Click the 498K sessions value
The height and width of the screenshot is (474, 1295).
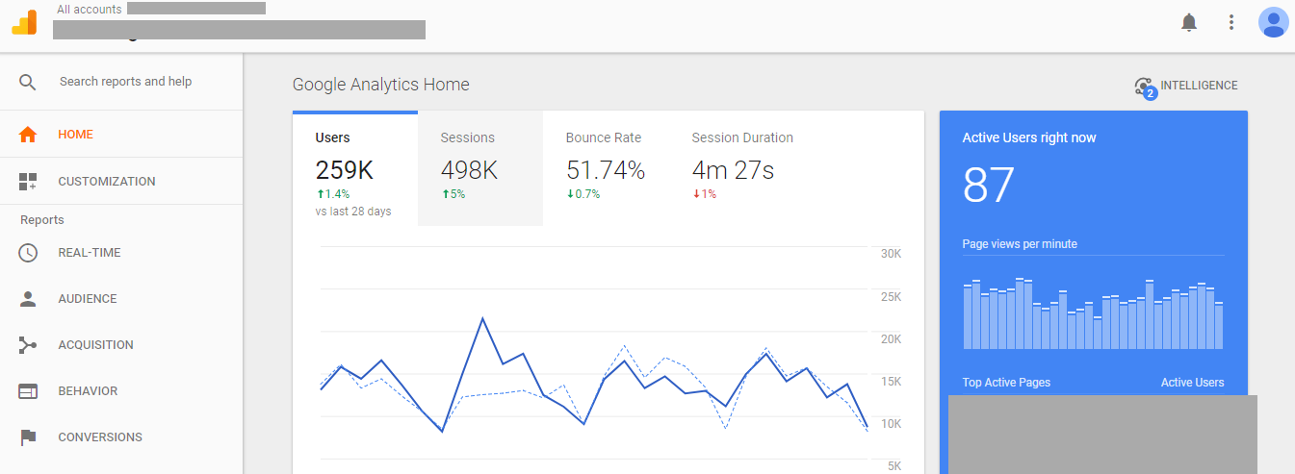pyautogui.click(x=469, y=170)
